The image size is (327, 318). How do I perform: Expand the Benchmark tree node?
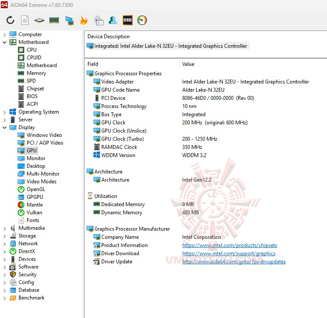tap(4, 298)
